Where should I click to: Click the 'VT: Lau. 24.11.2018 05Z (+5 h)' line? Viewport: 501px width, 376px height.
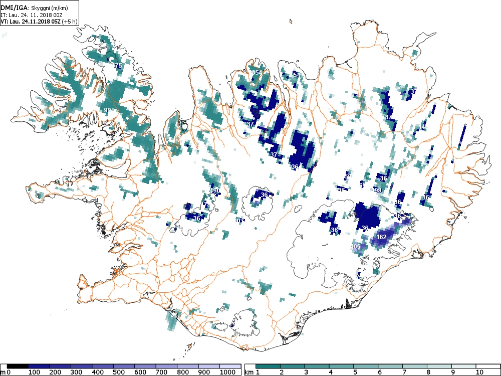point(39,22)
